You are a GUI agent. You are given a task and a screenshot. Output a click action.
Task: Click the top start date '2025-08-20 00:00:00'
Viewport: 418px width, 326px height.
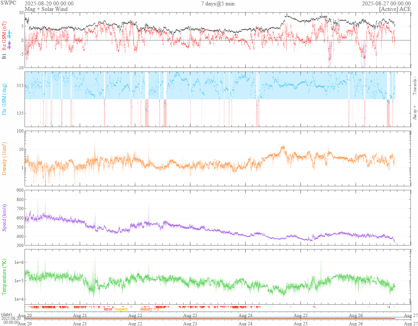click(x=49, y=4)
